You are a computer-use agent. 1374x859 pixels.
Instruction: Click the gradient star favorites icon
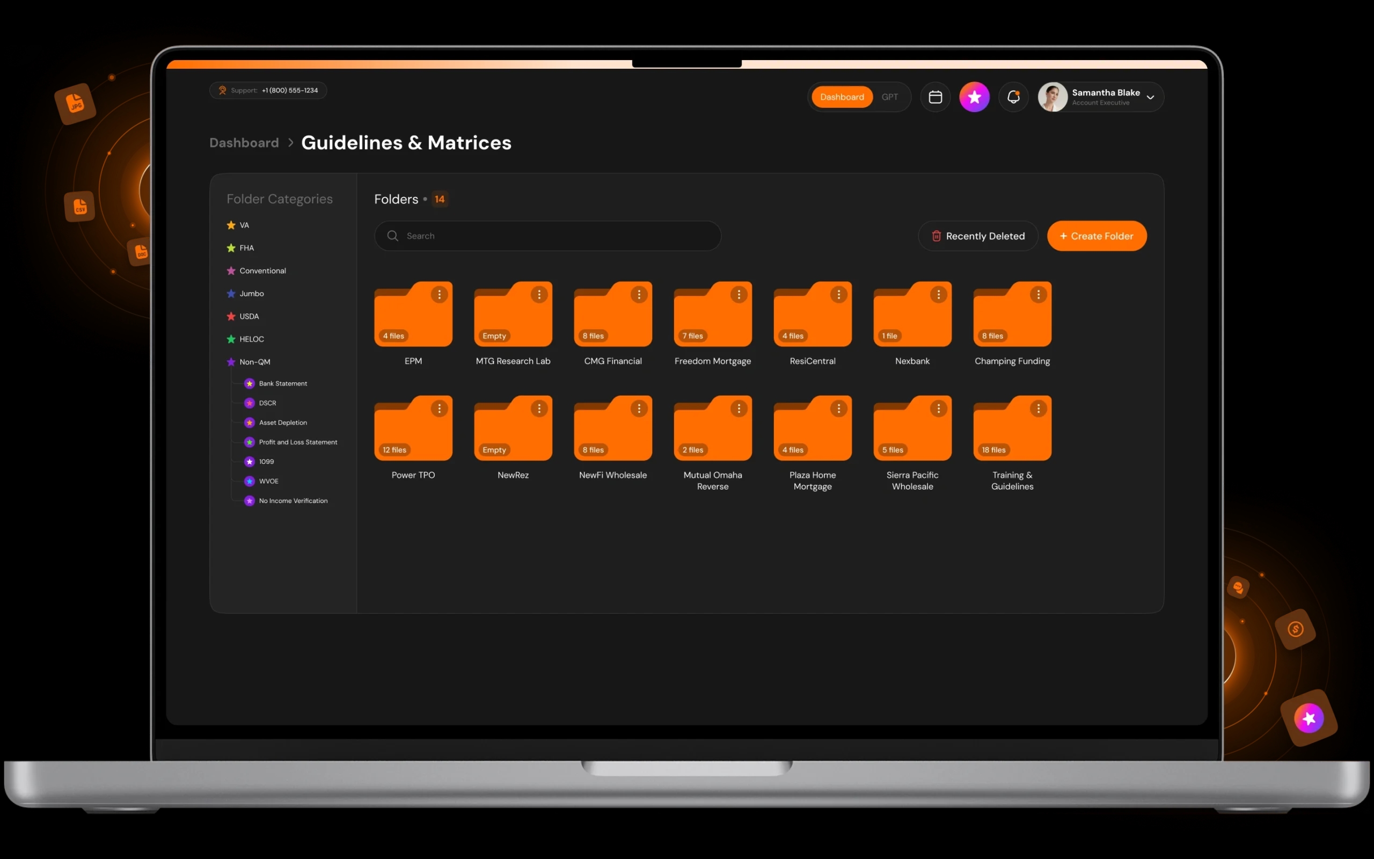974,97
